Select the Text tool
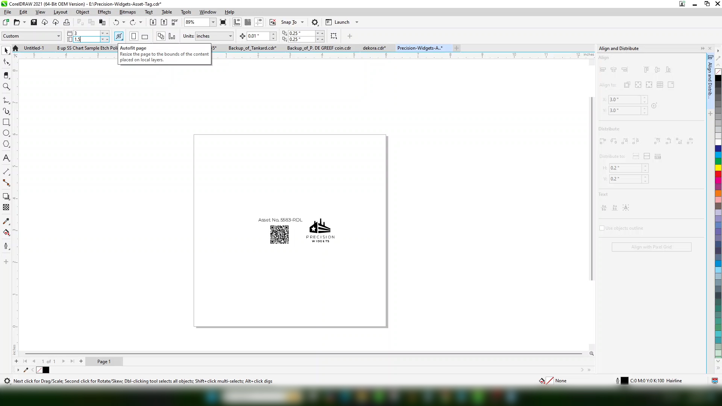Screen dimensions: 722x406 point(6,158)
